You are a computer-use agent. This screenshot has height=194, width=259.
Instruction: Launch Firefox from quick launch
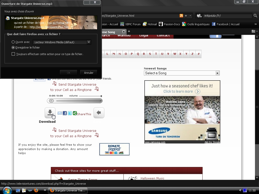pyautogui.click(x=36, y=190)
